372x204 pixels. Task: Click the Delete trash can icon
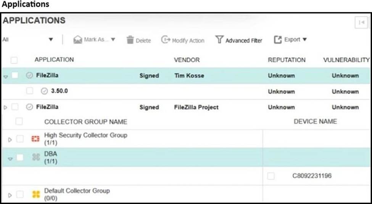(130, 40)
